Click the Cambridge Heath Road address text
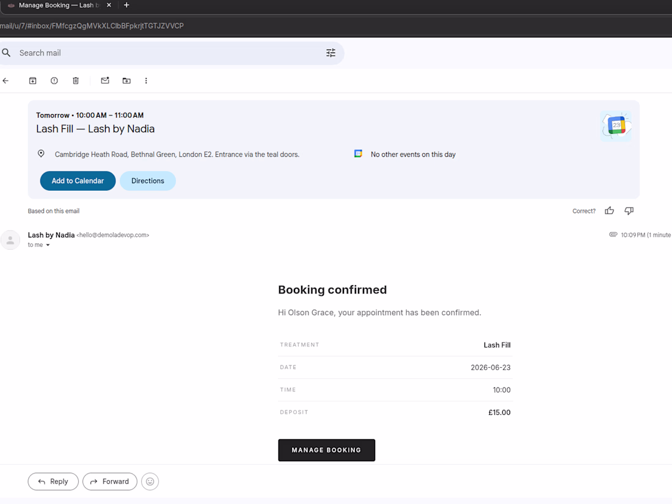The height and width of the screenshot is (504, 672). pyautogui.click(x=177, y=155)
